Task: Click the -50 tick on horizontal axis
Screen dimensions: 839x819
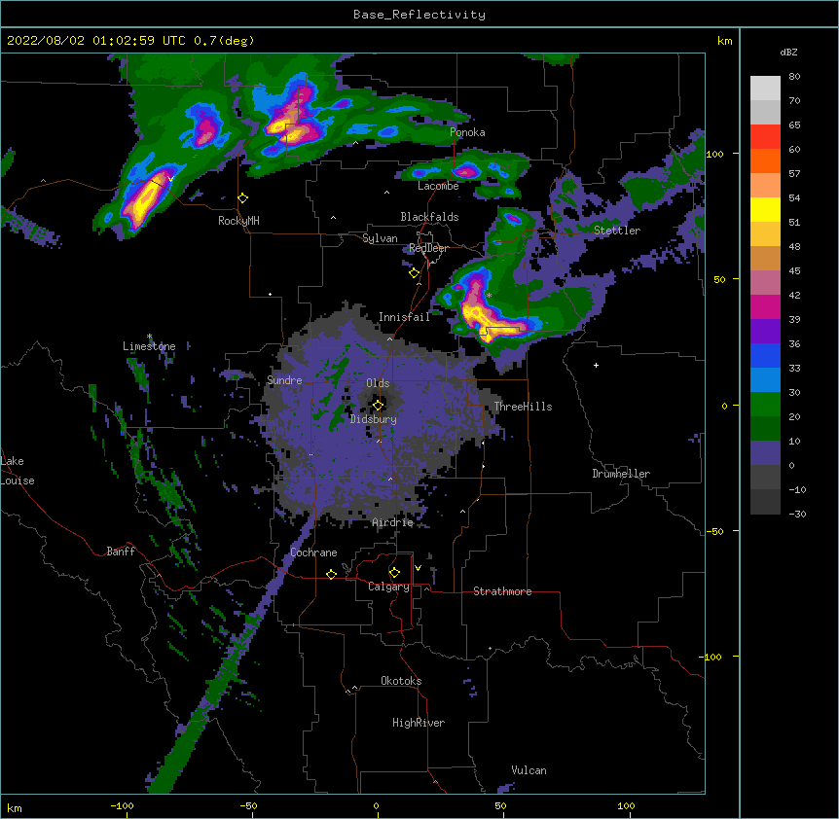Action: tap(248, 806)
